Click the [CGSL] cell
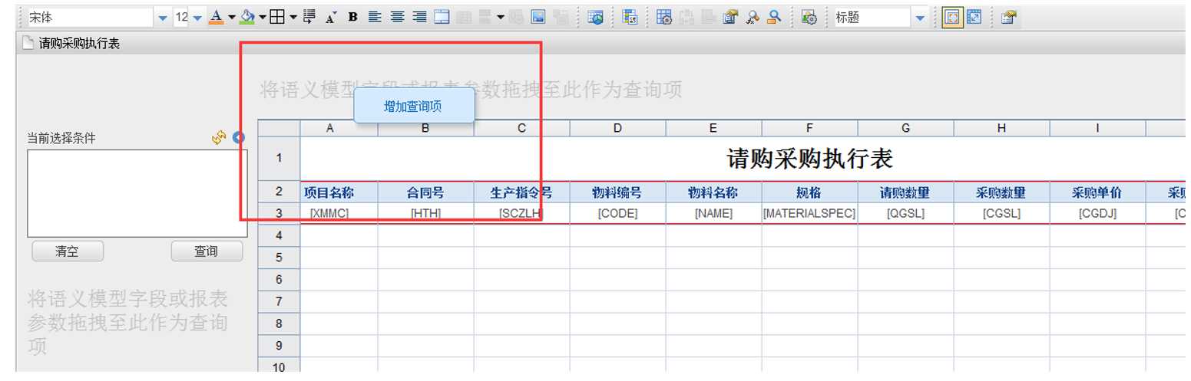1191x381 pixels. click(x=1001, y=214)
